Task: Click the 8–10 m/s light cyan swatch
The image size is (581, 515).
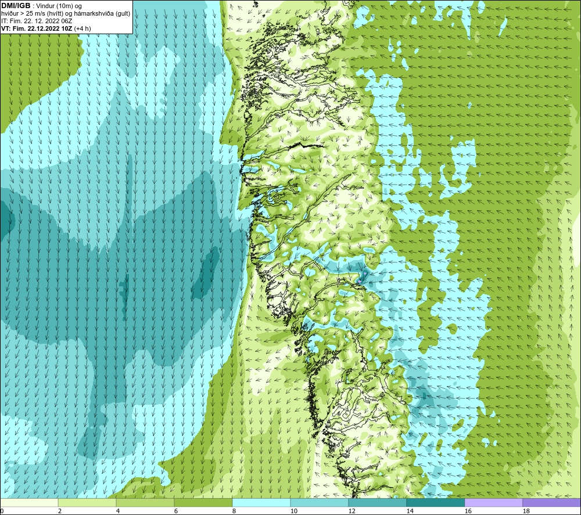Action: tap(261, 502)
